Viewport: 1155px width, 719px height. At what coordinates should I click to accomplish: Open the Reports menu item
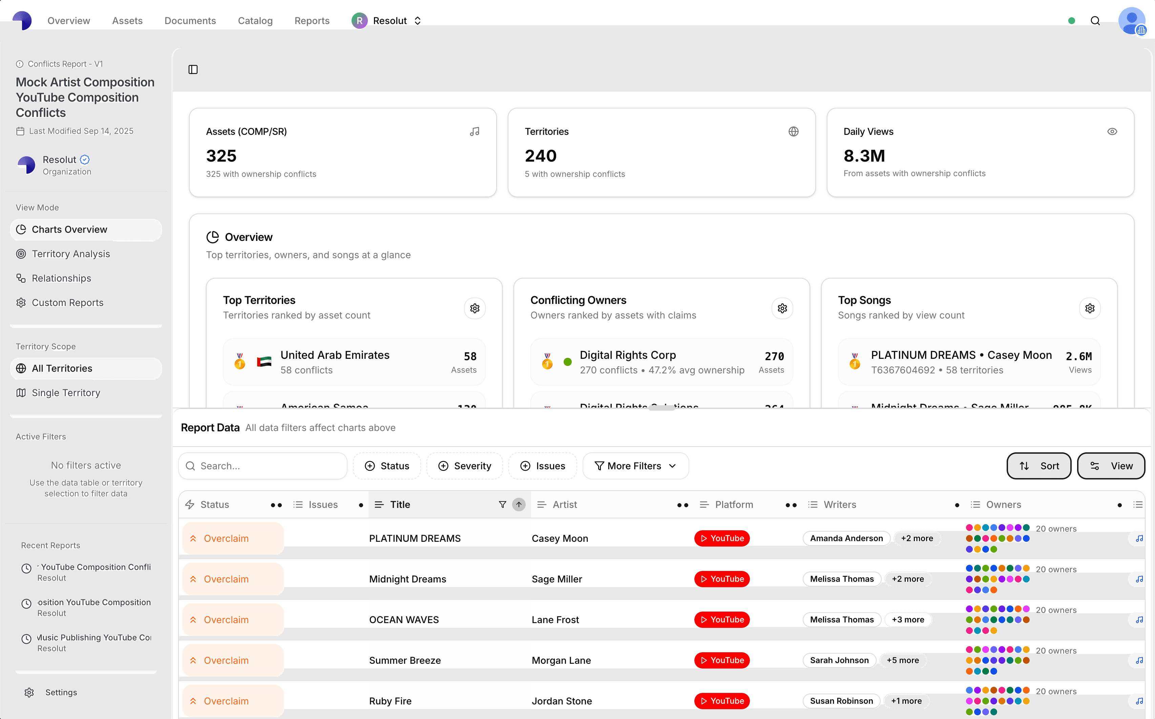[x=312, y=20]
